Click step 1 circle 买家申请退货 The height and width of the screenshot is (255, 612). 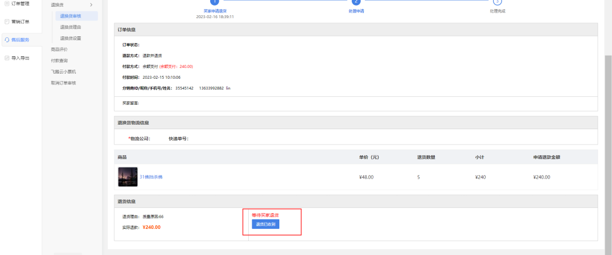214,2
